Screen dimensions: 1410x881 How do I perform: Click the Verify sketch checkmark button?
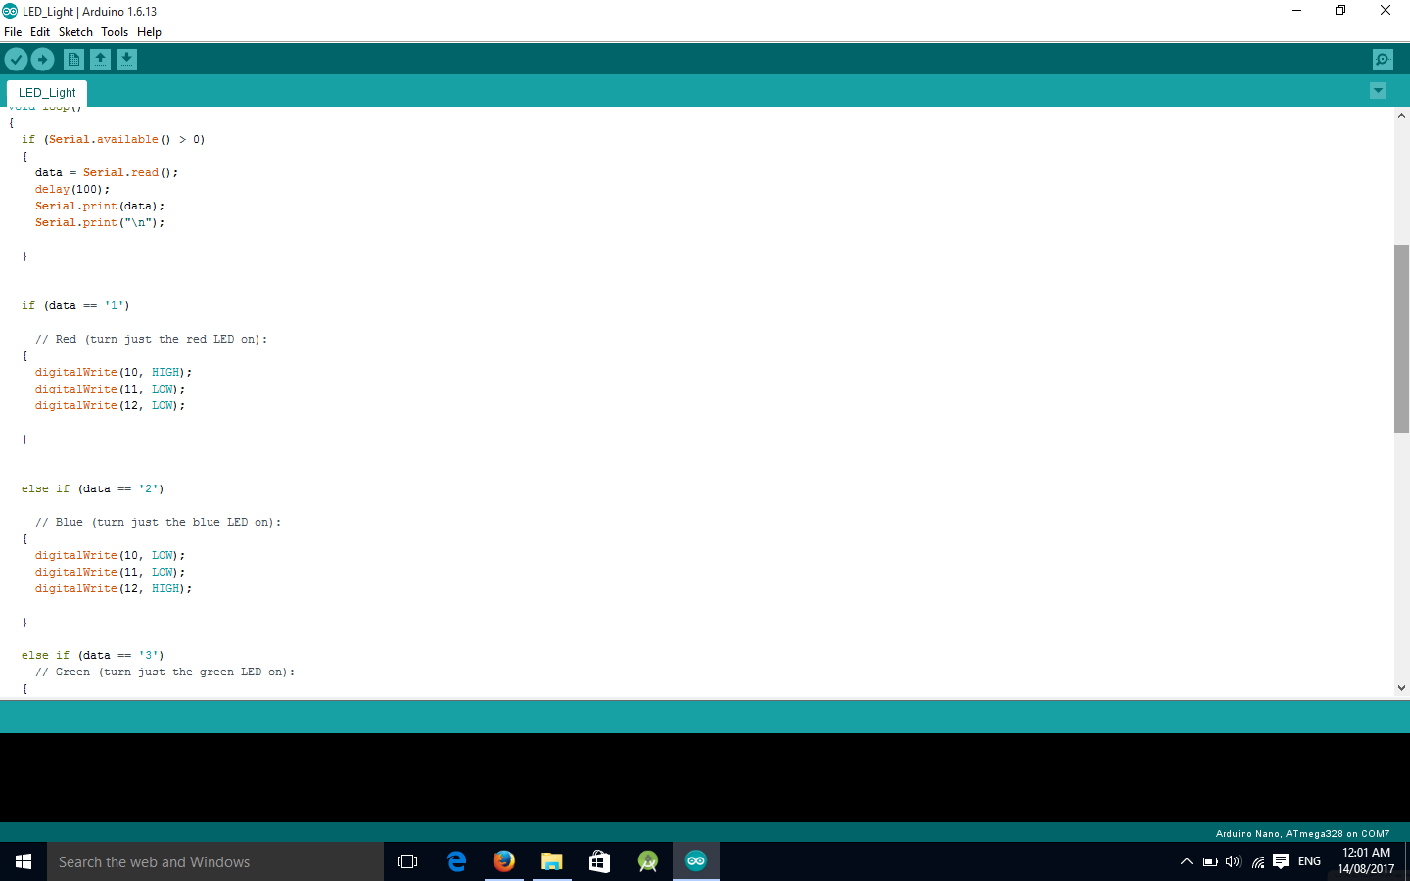click(16, 60)
